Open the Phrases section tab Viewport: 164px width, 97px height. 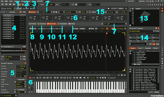coord(33,24)
